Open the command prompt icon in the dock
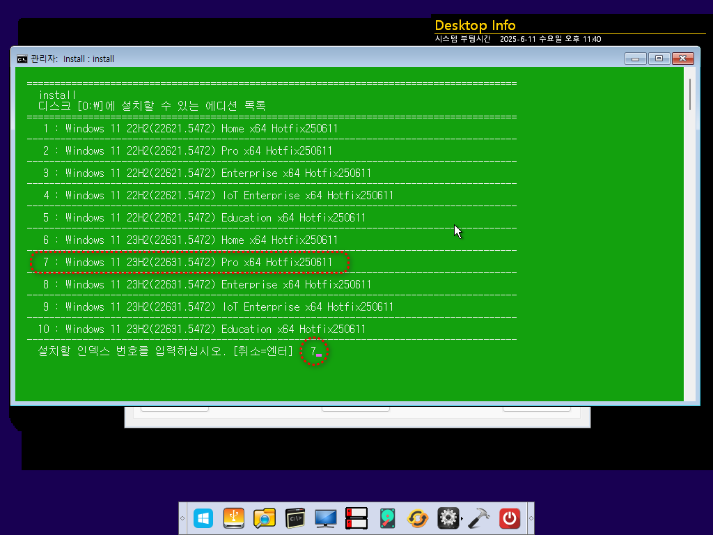This screenshot has width=713, height=535. [295, 518]
